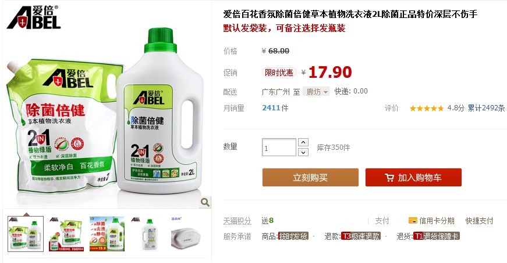Select fourth thumbnail showing single bottle

[x=148, y=234]
